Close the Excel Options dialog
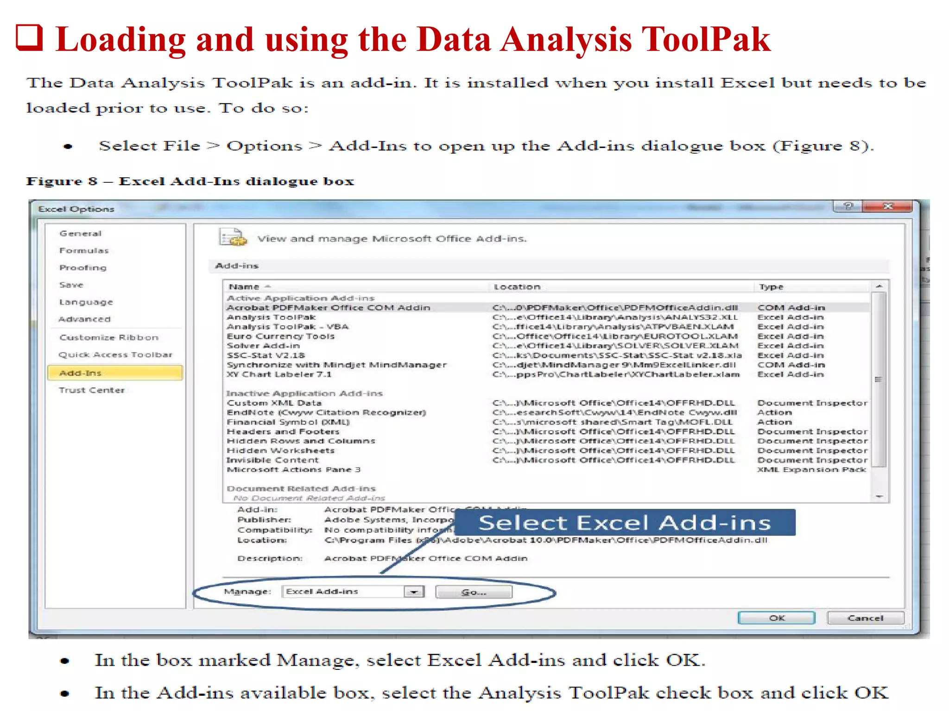Viewport: 949px width, 711px height. pyautogui.click(x=887, y=206)
